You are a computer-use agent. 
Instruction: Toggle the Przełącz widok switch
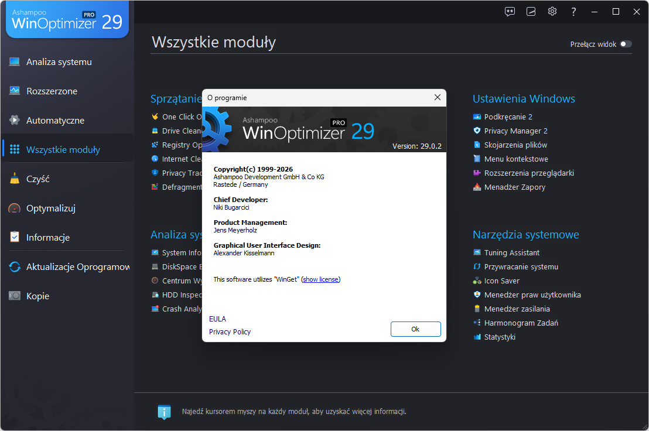point(626,44)
